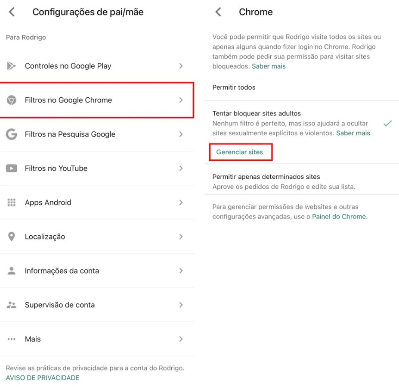399x387 pixels.
Task: Select Tentar bloquear sites adultos
Action: pos(257,113)
